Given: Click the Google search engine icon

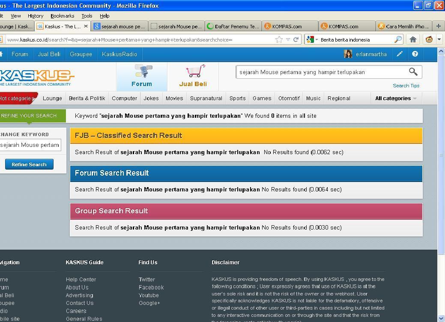Looking at the screenshot, I should tap(310, 40).
